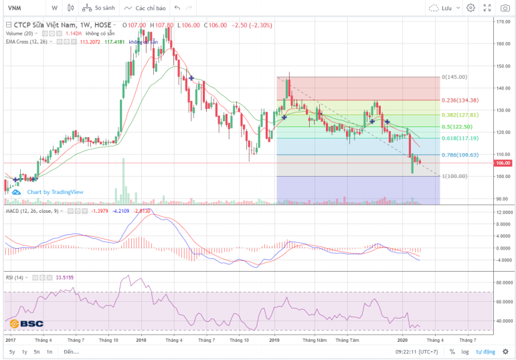Select the 1y time range
This screenshot has height=360, width=516.
(x=24, y=352)
